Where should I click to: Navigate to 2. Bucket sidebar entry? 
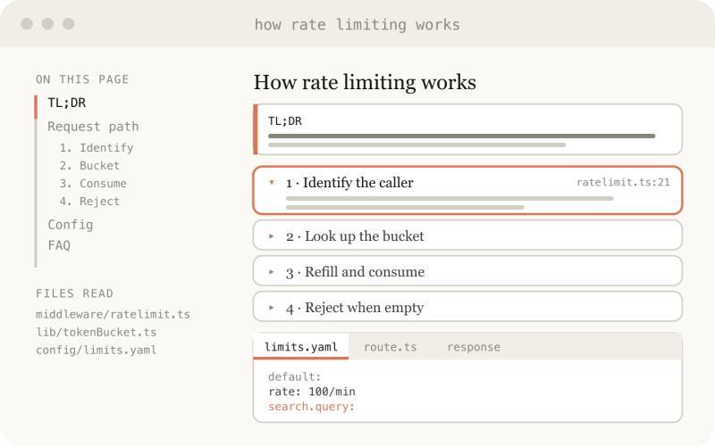[x=89, y=166]
